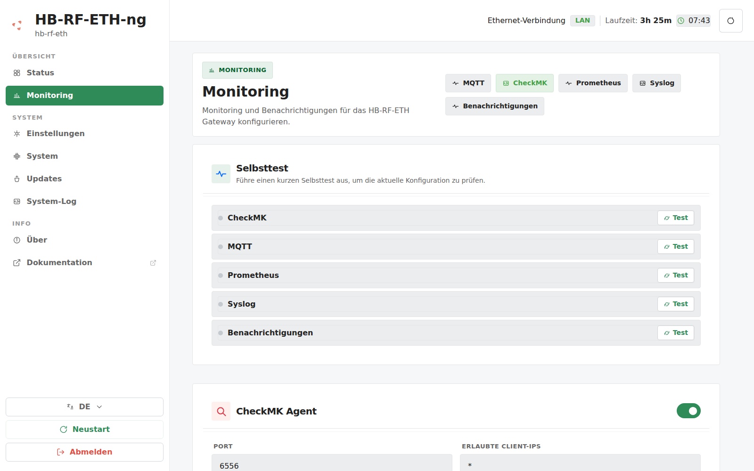Run Test for MQTT
Image resolution: width=754 pixels, height=471 pixels.
(x=676, y=247)
